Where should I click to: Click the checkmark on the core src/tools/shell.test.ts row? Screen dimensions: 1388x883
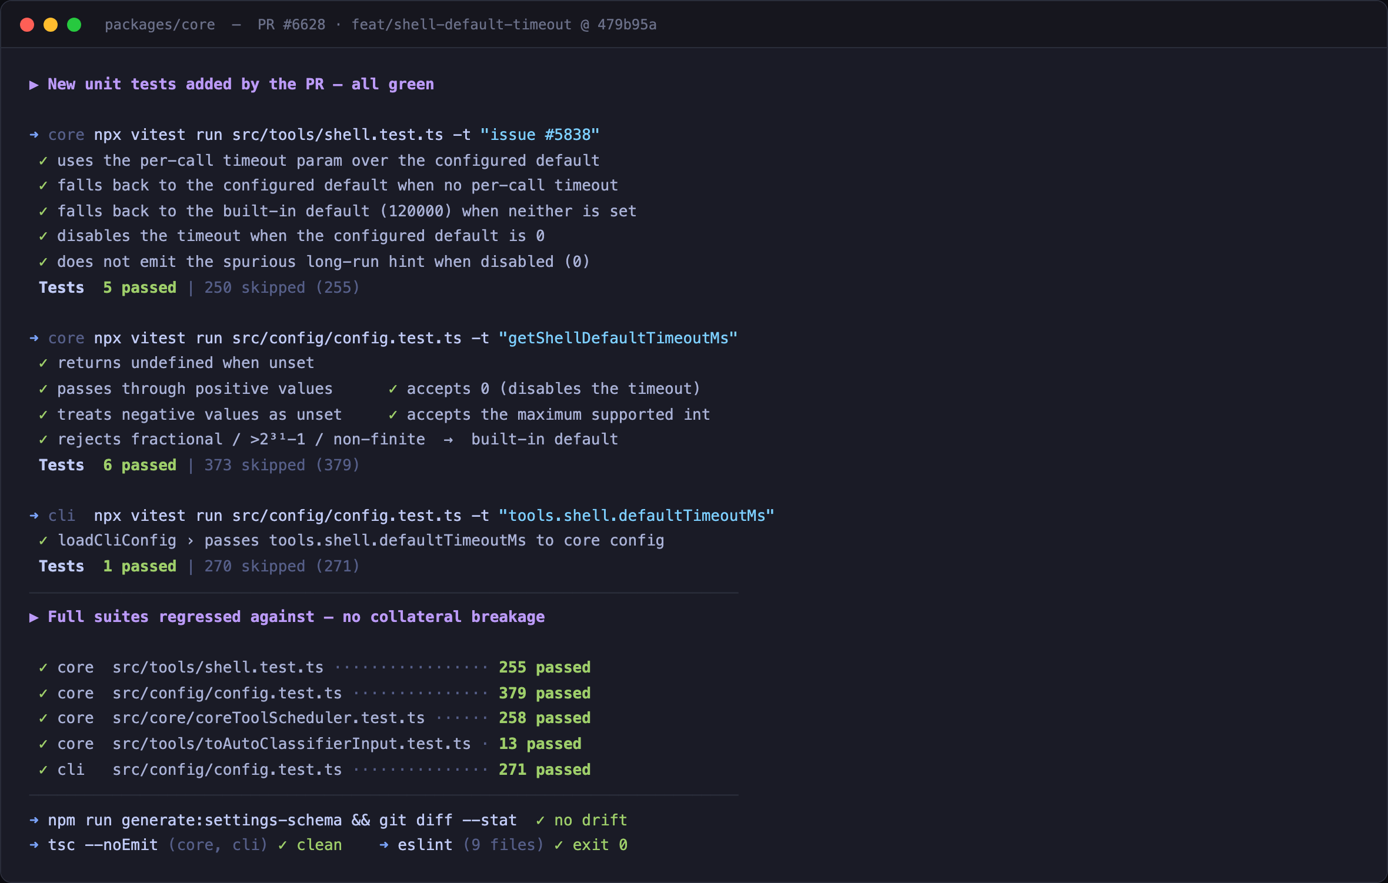[43, 668]
